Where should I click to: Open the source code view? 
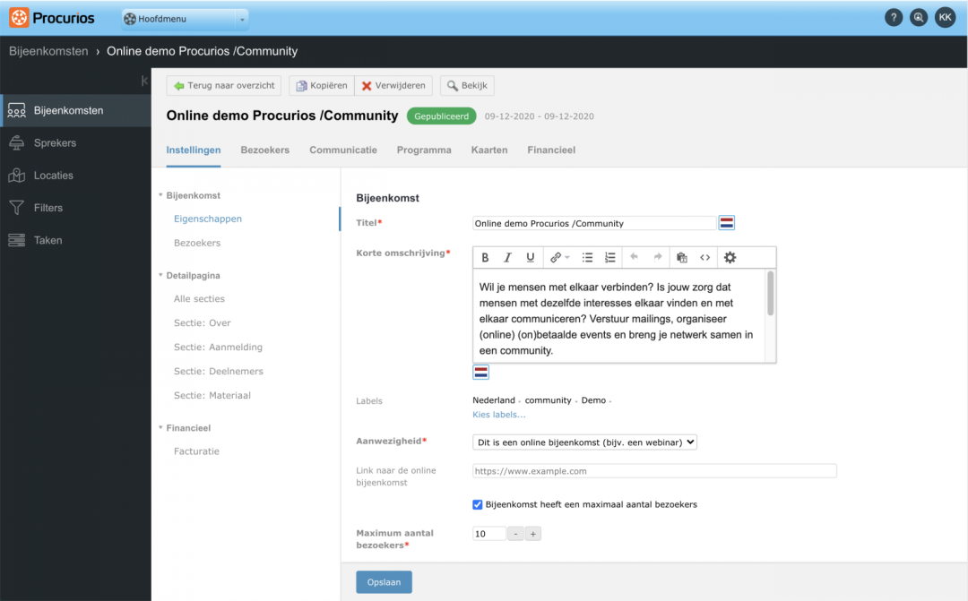tap(705, 257)
